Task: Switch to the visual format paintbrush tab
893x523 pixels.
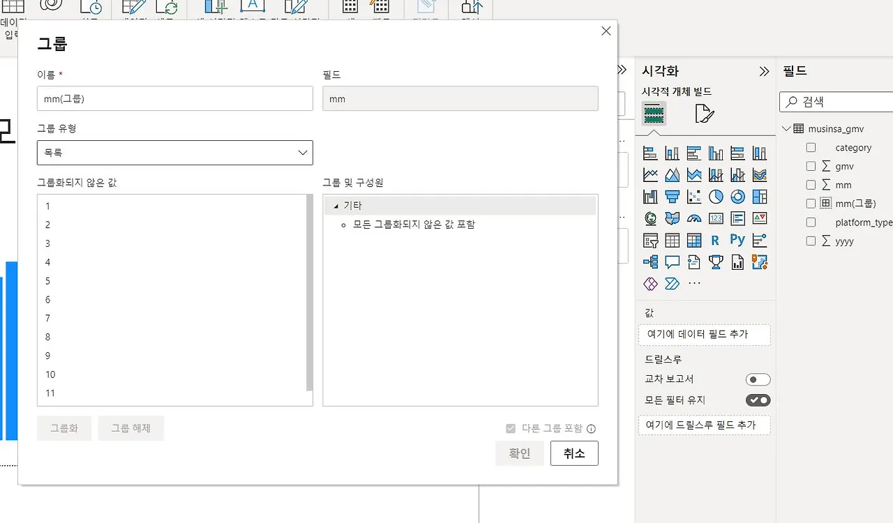Action: 704,113
